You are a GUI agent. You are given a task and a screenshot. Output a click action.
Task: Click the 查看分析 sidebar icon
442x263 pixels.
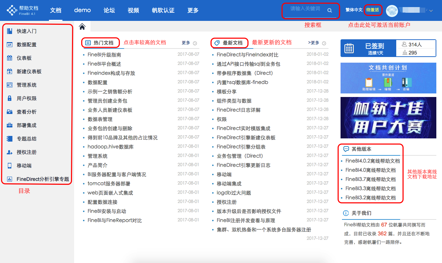10,112
